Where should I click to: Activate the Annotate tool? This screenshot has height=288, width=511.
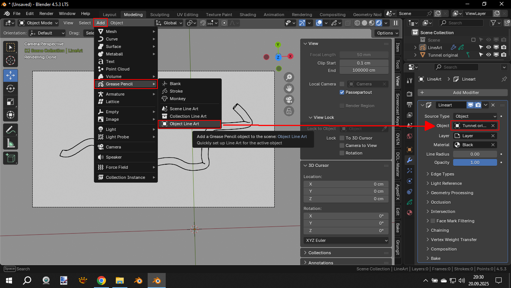pos(11,130)
